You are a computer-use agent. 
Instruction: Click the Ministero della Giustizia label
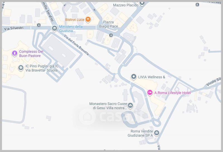point(71,29)
